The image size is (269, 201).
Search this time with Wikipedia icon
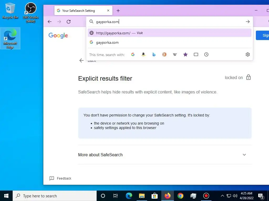pyautogui.click(x=175, y=54)
